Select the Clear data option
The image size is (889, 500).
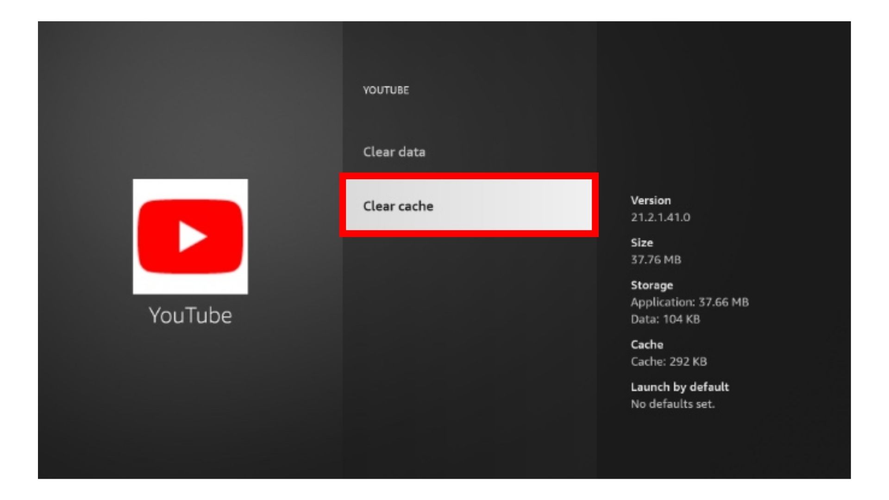394,152
